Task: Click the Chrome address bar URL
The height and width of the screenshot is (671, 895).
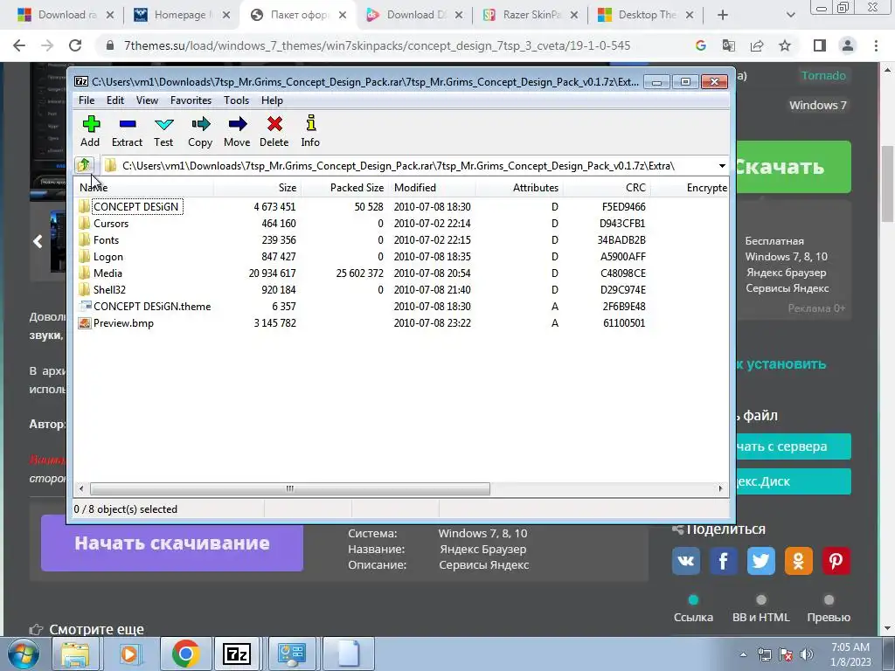Action: (x=378, y=45)
